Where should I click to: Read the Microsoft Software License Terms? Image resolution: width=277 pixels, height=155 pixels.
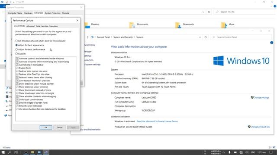(x=157, y=121)
